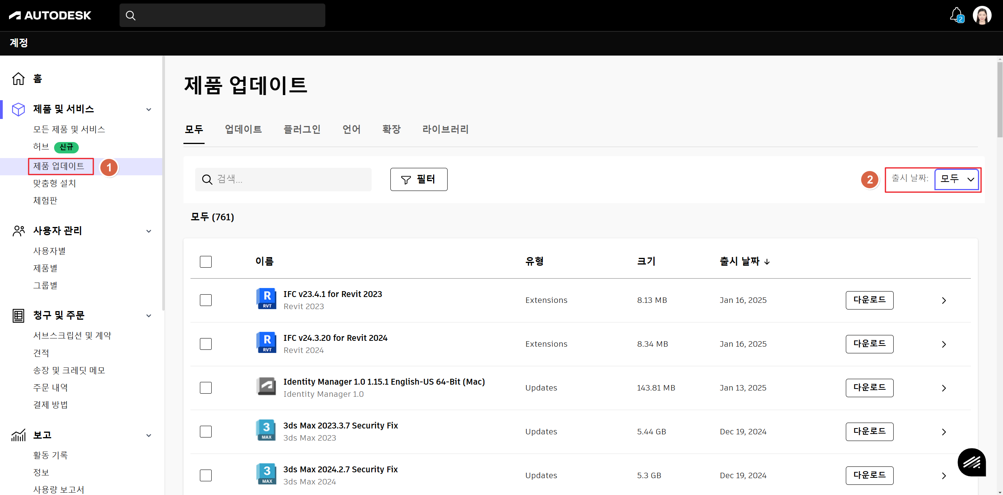Viewport: 1003px width, 495px height.
Task: Open 결제 방법 in sidebar
Action: (50, 405)
